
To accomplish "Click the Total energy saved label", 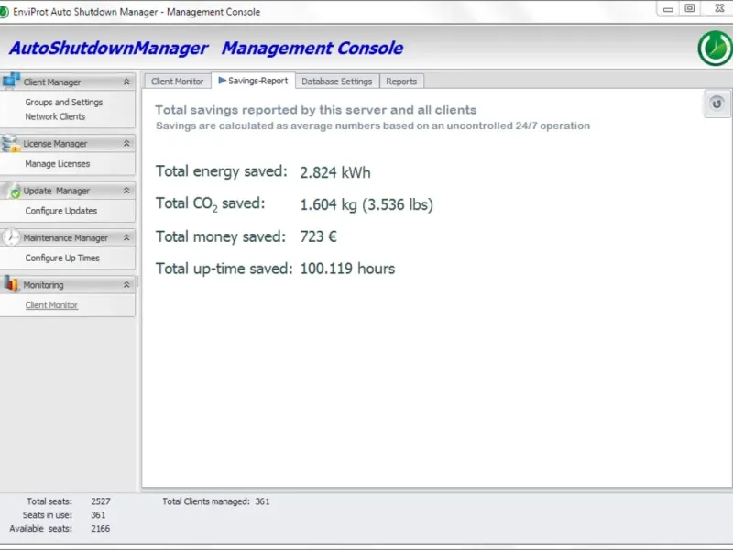I will coord(222,171).
